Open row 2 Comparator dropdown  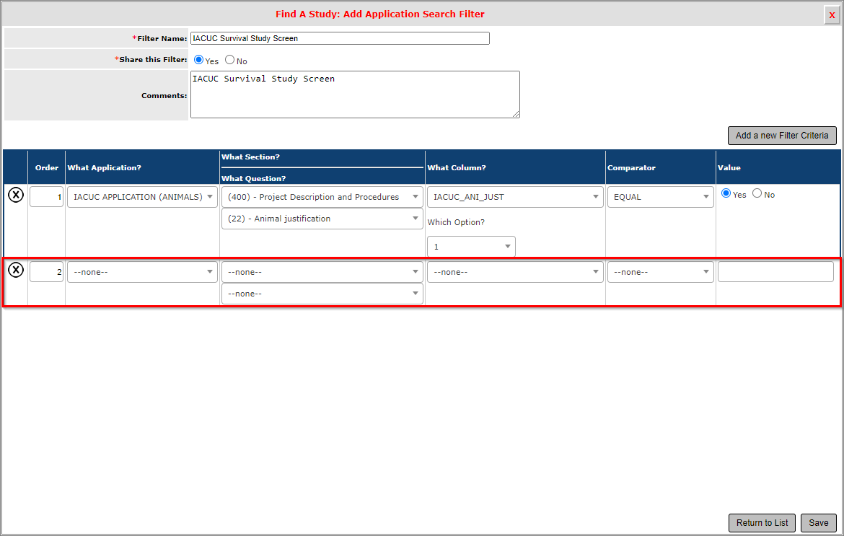click(661, 272)
